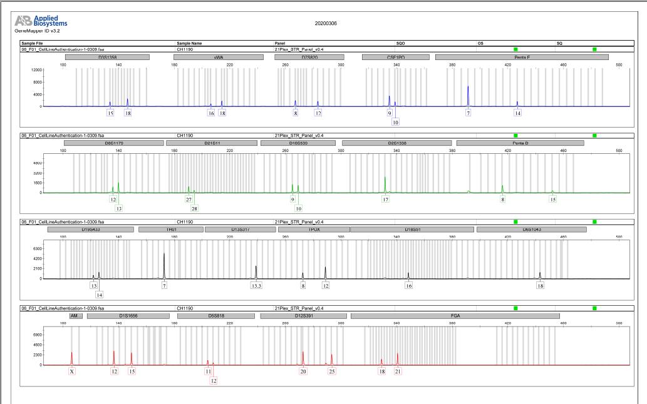Image resolution: width=647 pixels, height=404 pixels.
Task: Click allele label 20 under D12S391
Action: click(303, 371)
